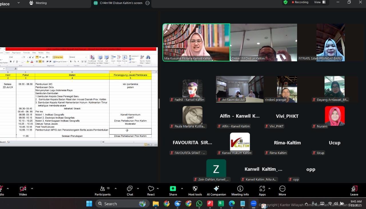This screenshot has width=366, height=209.
Task: Open the Page Layout tab in shared Excel
Action: (x=16, y=53)
